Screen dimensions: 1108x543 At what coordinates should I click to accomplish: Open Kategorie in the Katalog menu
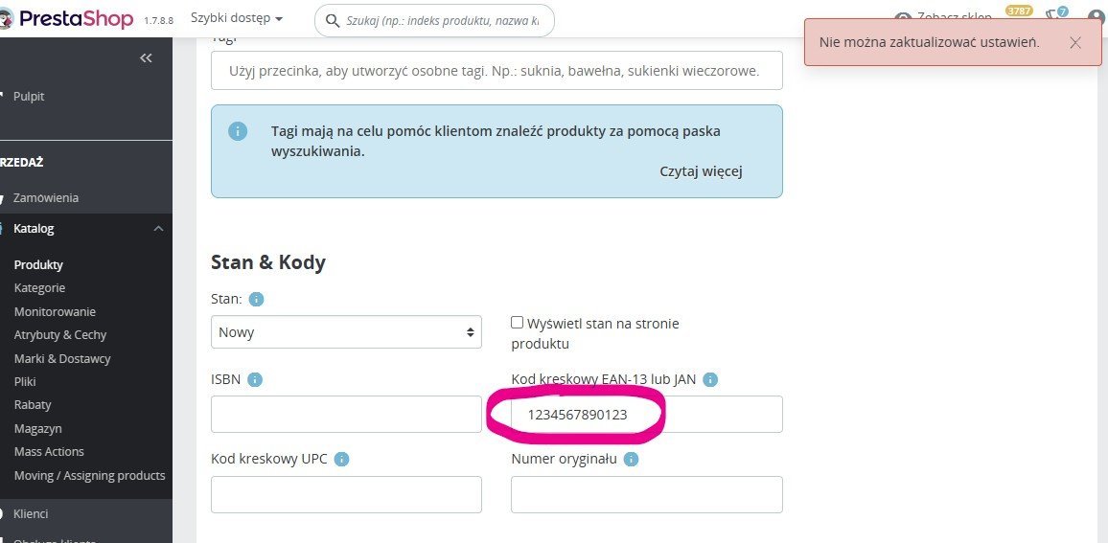39,288
